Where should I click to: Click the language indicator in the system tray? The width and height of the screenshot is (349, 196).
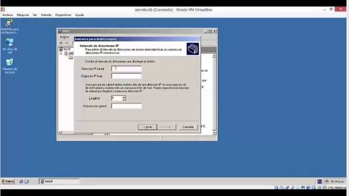pos(319,181)
